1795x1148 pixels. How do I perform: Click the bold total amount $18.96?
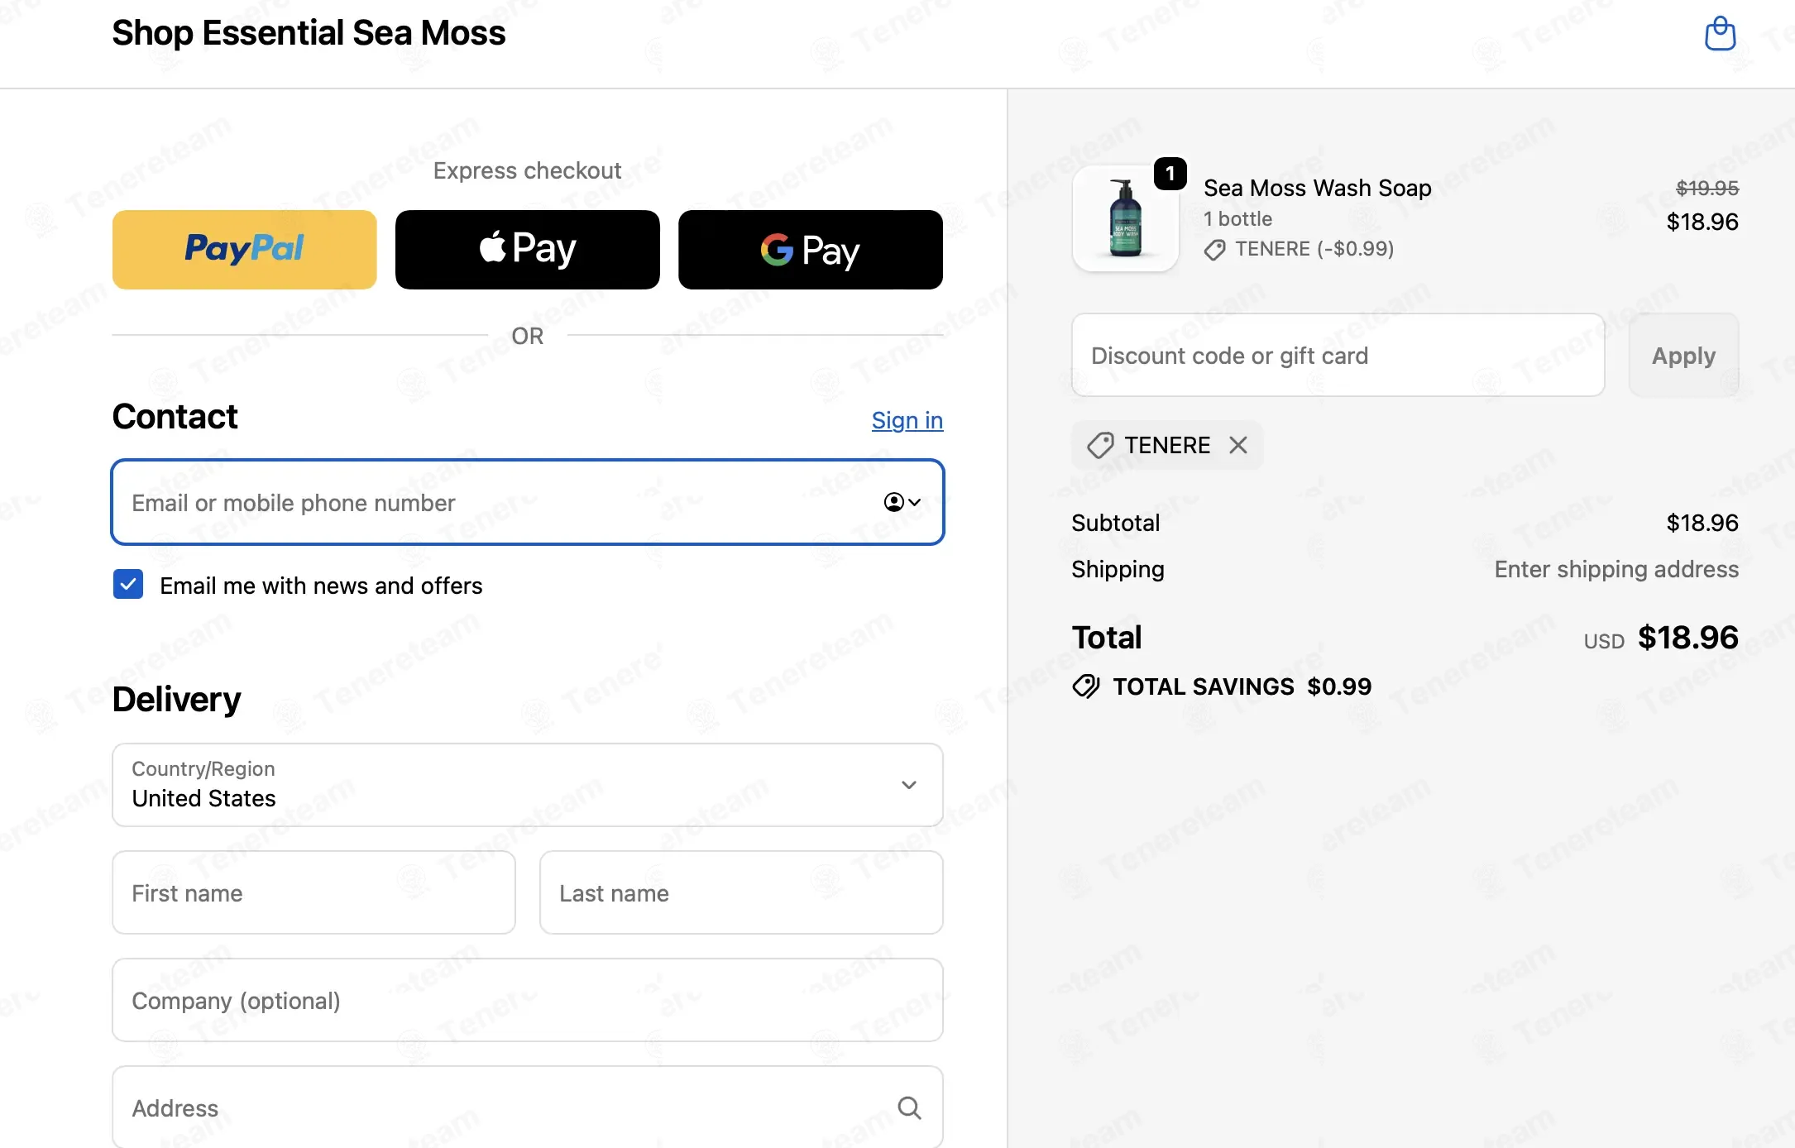pyautogui.click(x=1688, y=638)
